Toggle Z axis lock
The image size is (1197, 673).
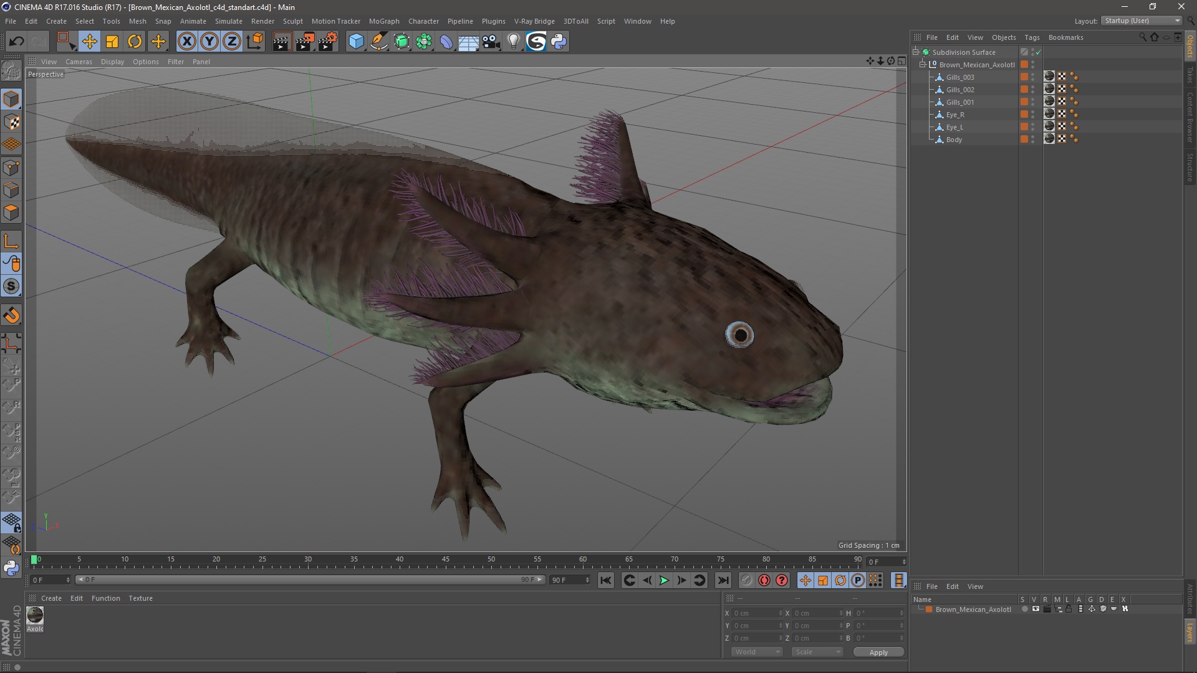click(x=232, y=42)
